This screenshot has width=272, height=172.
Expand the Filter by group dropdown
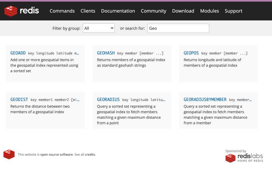pos(99,28)
